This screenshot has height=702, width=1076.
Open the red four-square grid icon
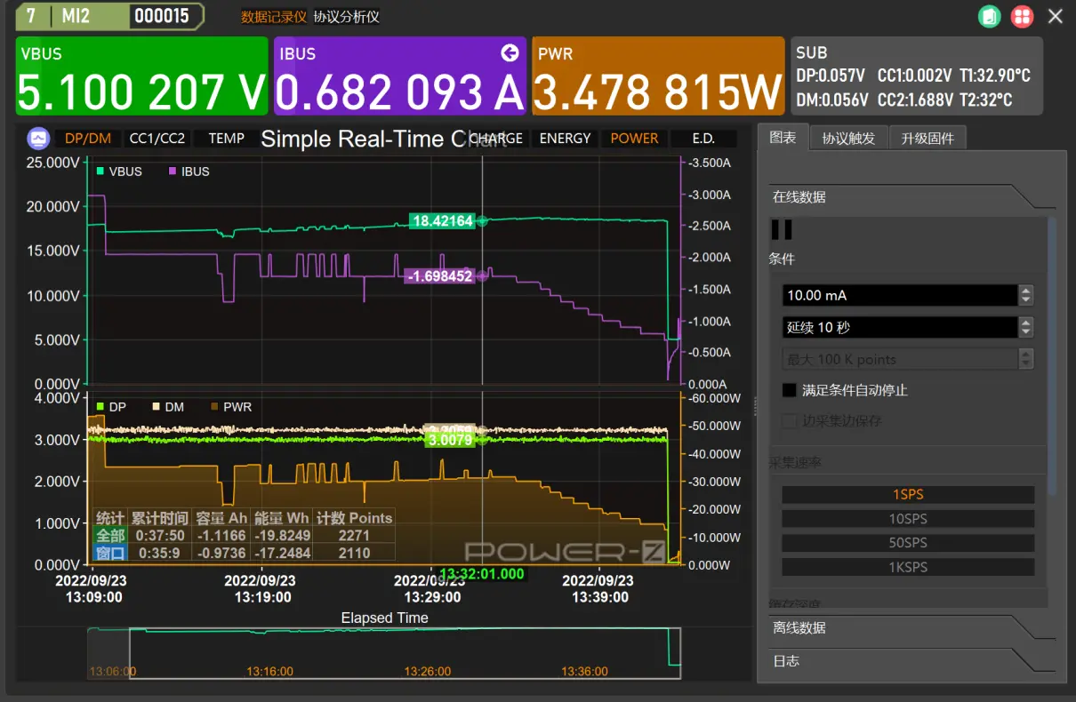coord(1022,16)
